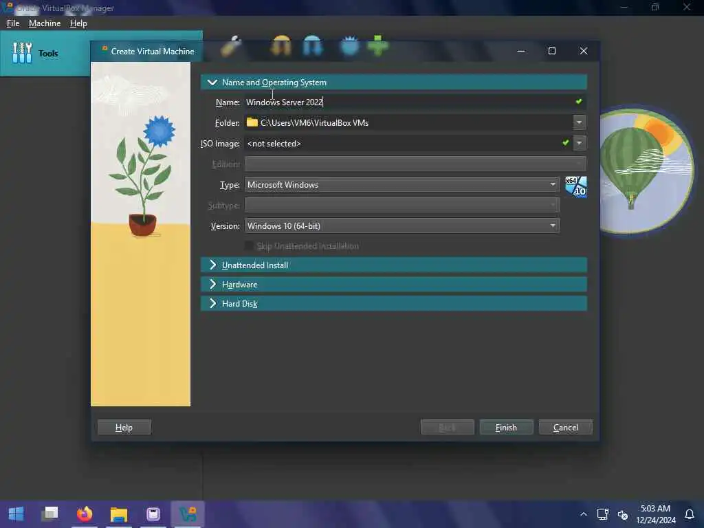704x528 pixels.
Task: Click the New machine starburst icon in toolbar
Action: tap(349, 46)
